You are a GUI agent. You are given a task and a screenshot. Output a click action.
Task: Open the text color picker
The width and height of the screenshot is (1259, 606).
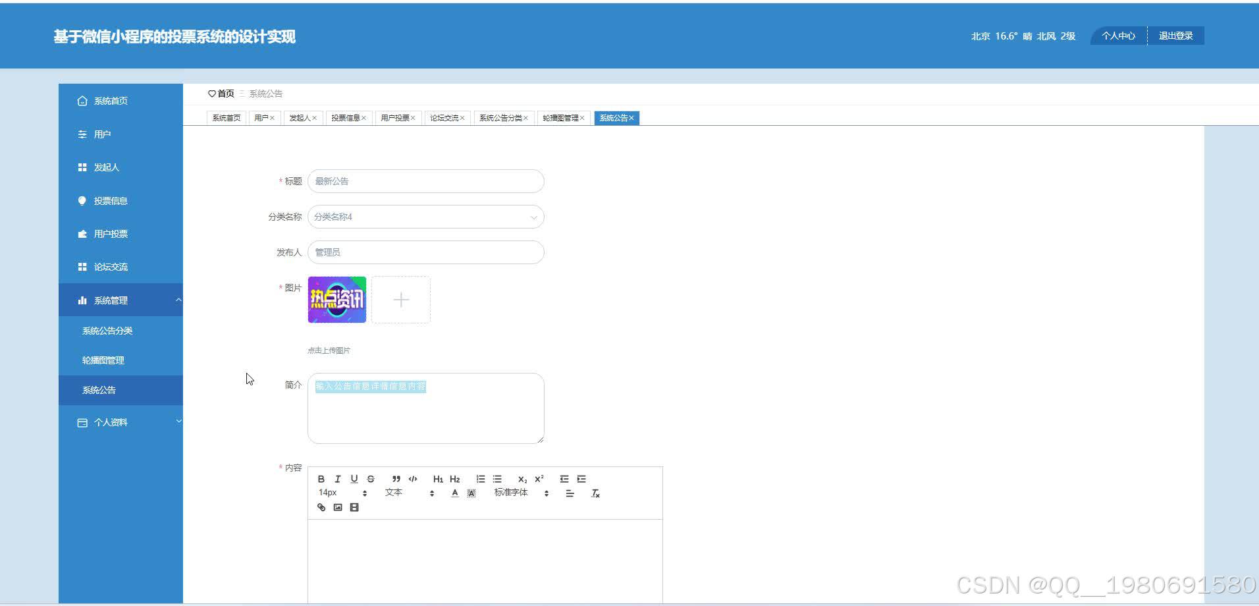point(455,493)
